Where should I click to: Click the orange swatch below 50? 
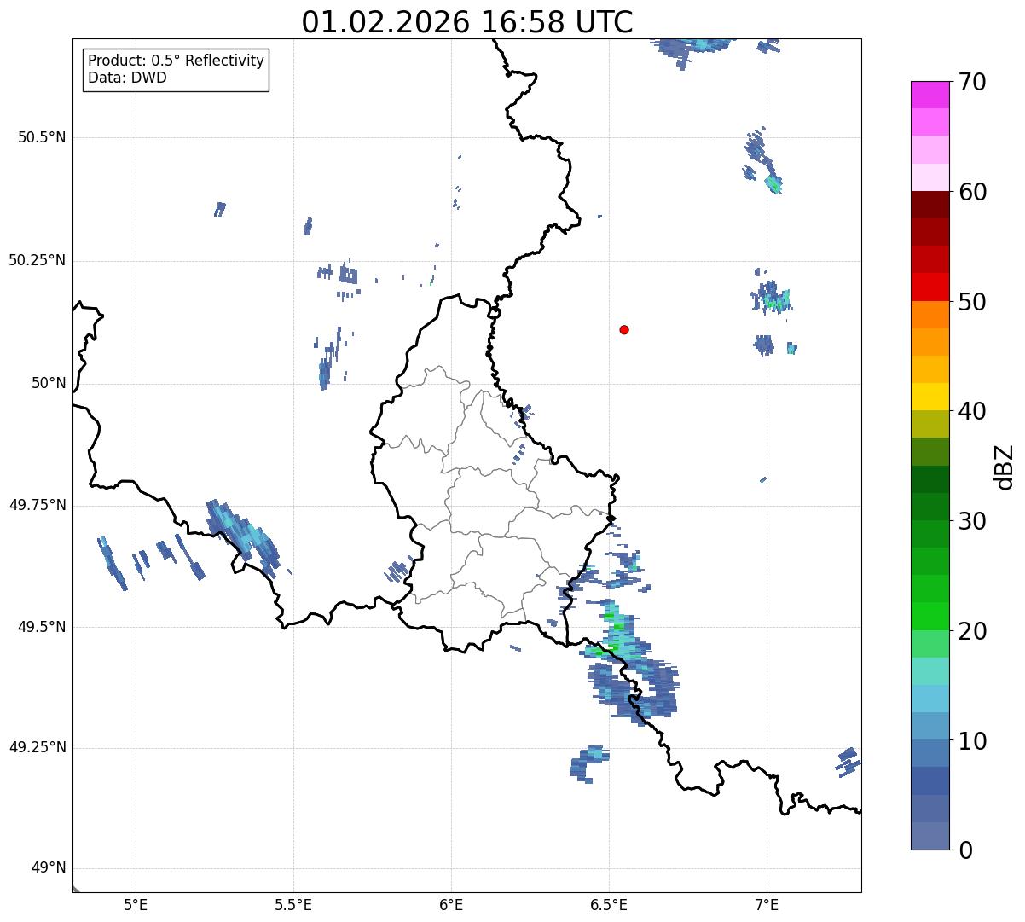coord(929,315)
